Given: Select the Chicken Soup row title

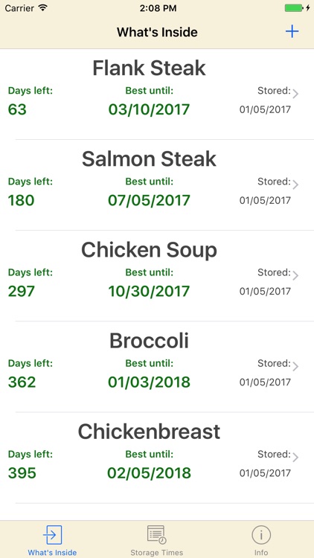Looking at the screenshot, I should click(x=149, y=250).
